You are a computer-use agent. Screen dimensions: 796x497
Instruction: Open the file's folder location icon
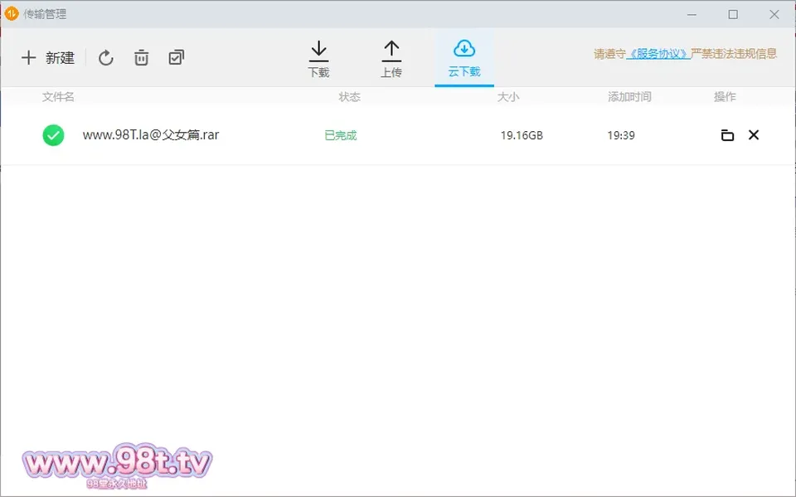(x=727, y=135)
